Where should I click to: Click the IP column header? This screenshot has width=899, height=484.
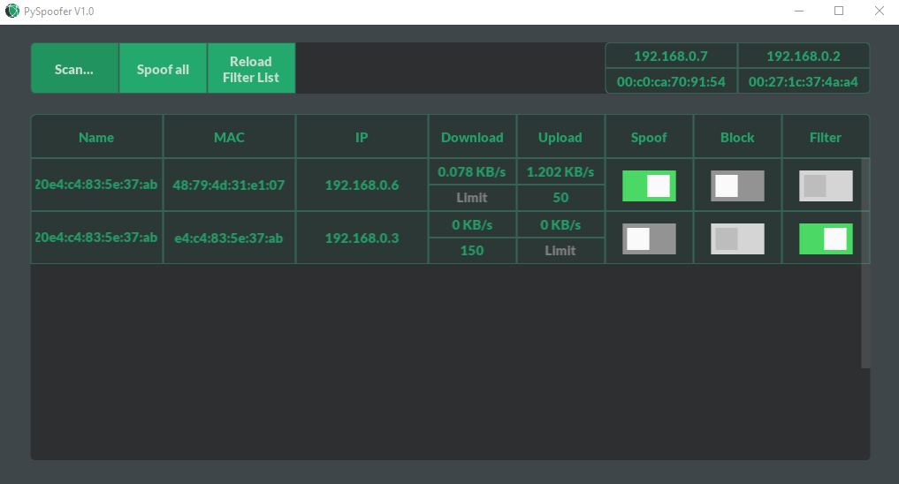click(362, 137)
